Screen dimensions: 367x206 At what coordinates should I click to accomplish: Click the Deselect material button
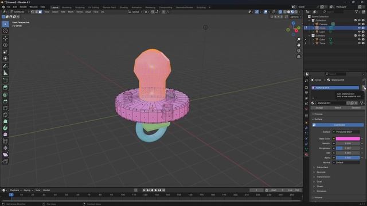coord(356,108)
